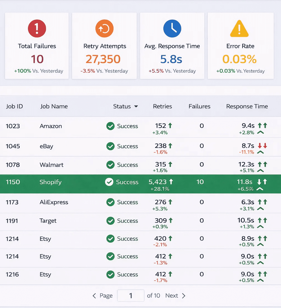Click the eBay job name
281x308 pixels.
tap(47, 146)
